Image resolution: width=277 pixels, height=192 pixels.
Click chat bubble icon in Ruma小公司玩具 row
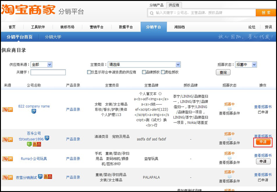(x=229, y=158)
